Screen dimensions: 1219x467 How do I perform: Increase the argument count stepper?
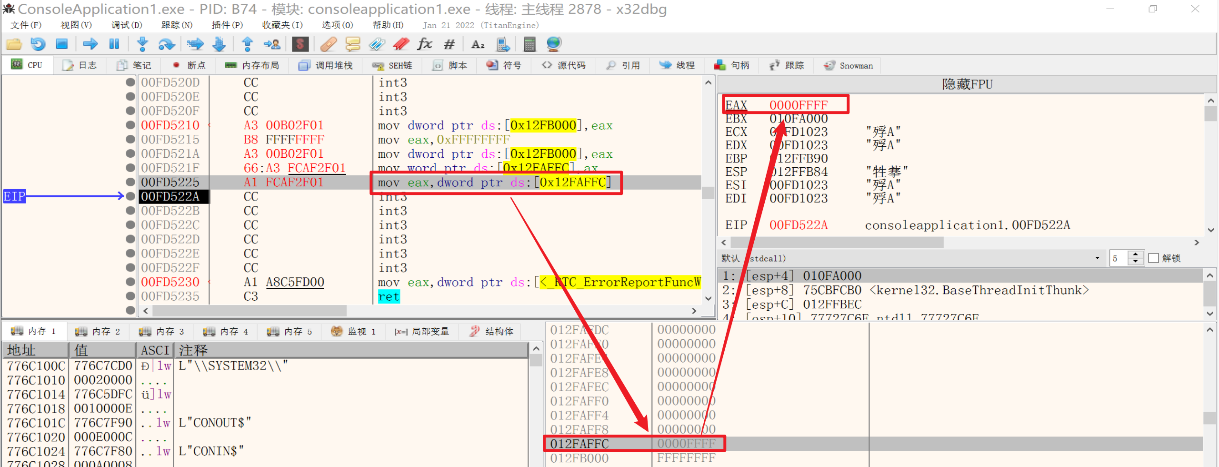1136,254
